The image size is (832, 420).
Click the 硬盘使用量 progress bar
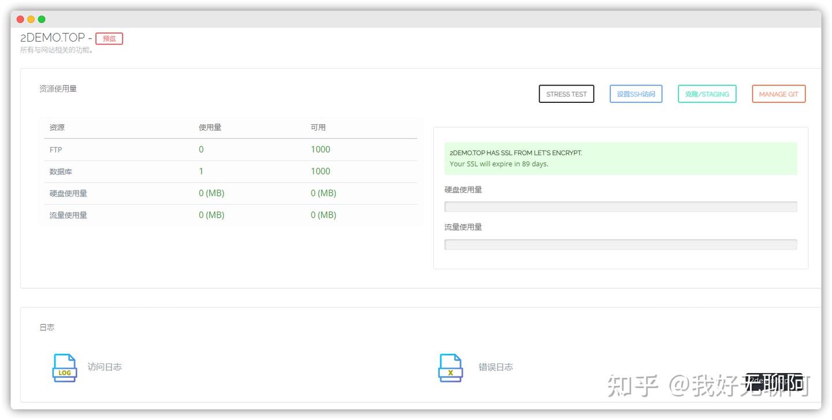click(x=621, y=207)
